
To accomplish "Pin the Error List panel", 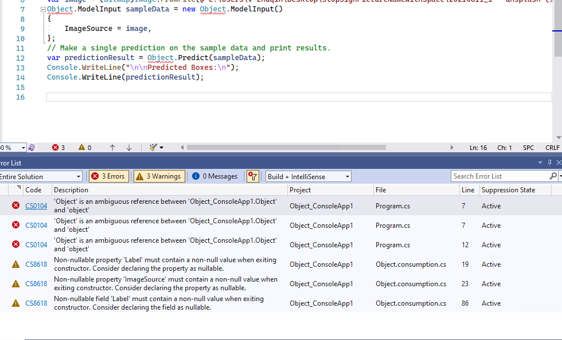I will click(548, 162).
